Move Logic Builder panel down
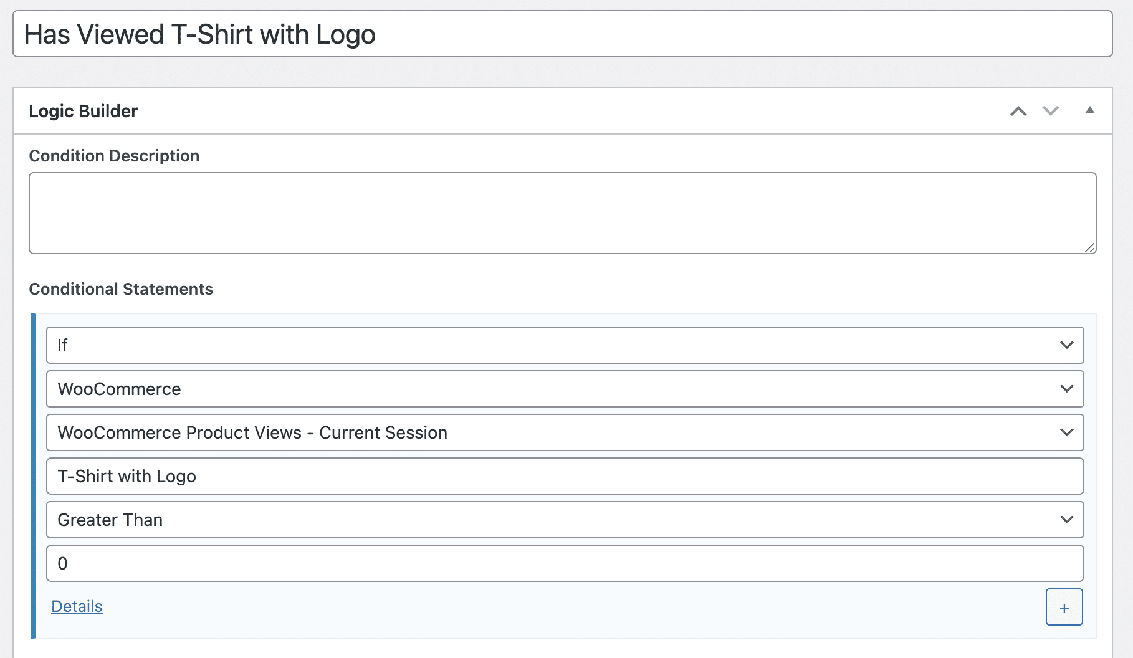Screen dimensions: 1133x658 pos(1051,112)
